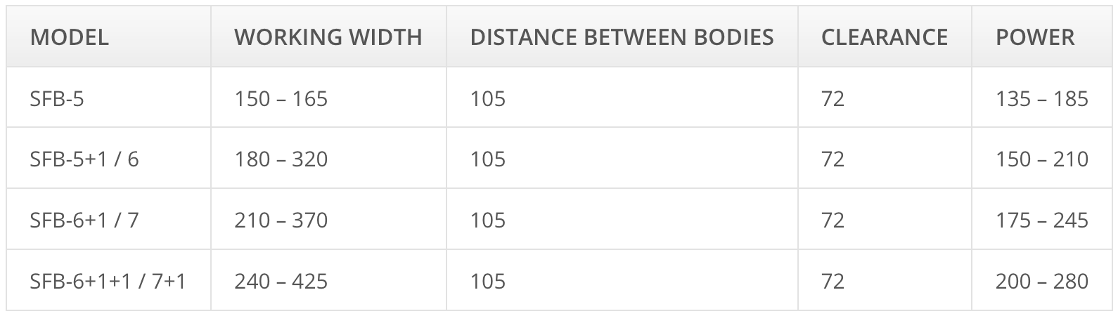Select the SFB-6+1 / 7 model cell
Image resolution: width=1118 pixels, height=316 pixels.
coord(84,220)
